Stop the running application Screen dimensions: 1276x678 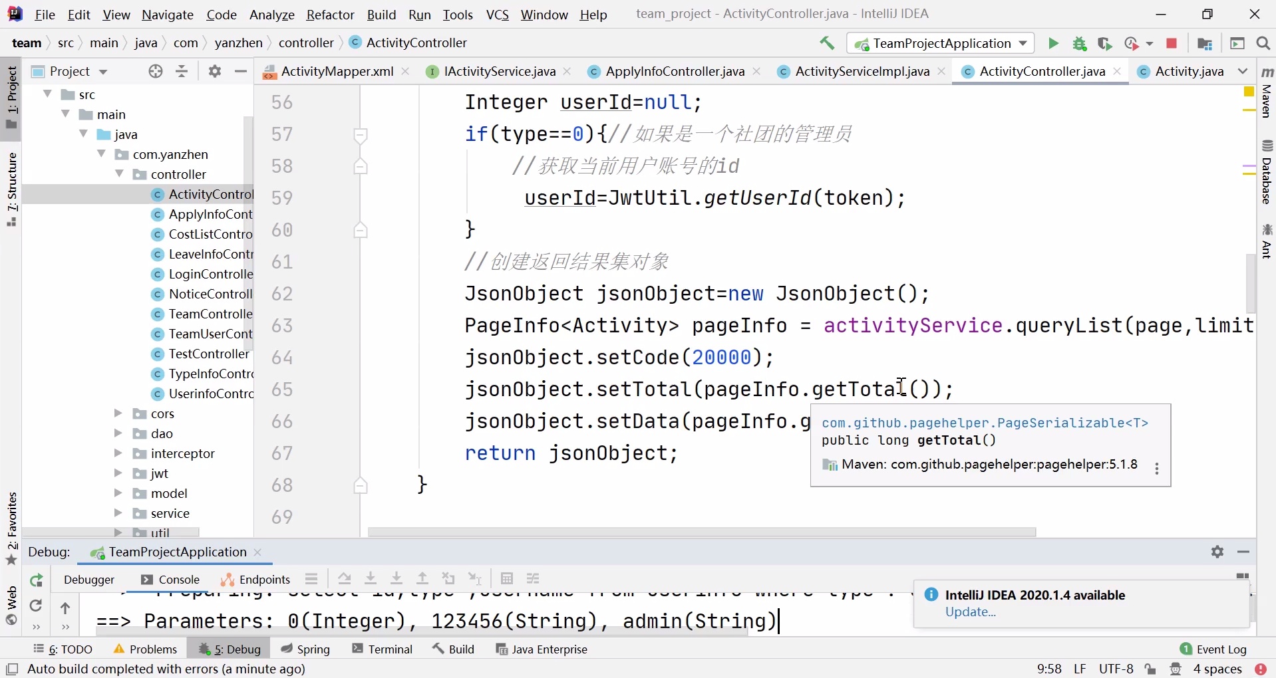[x=1173, y=43]
